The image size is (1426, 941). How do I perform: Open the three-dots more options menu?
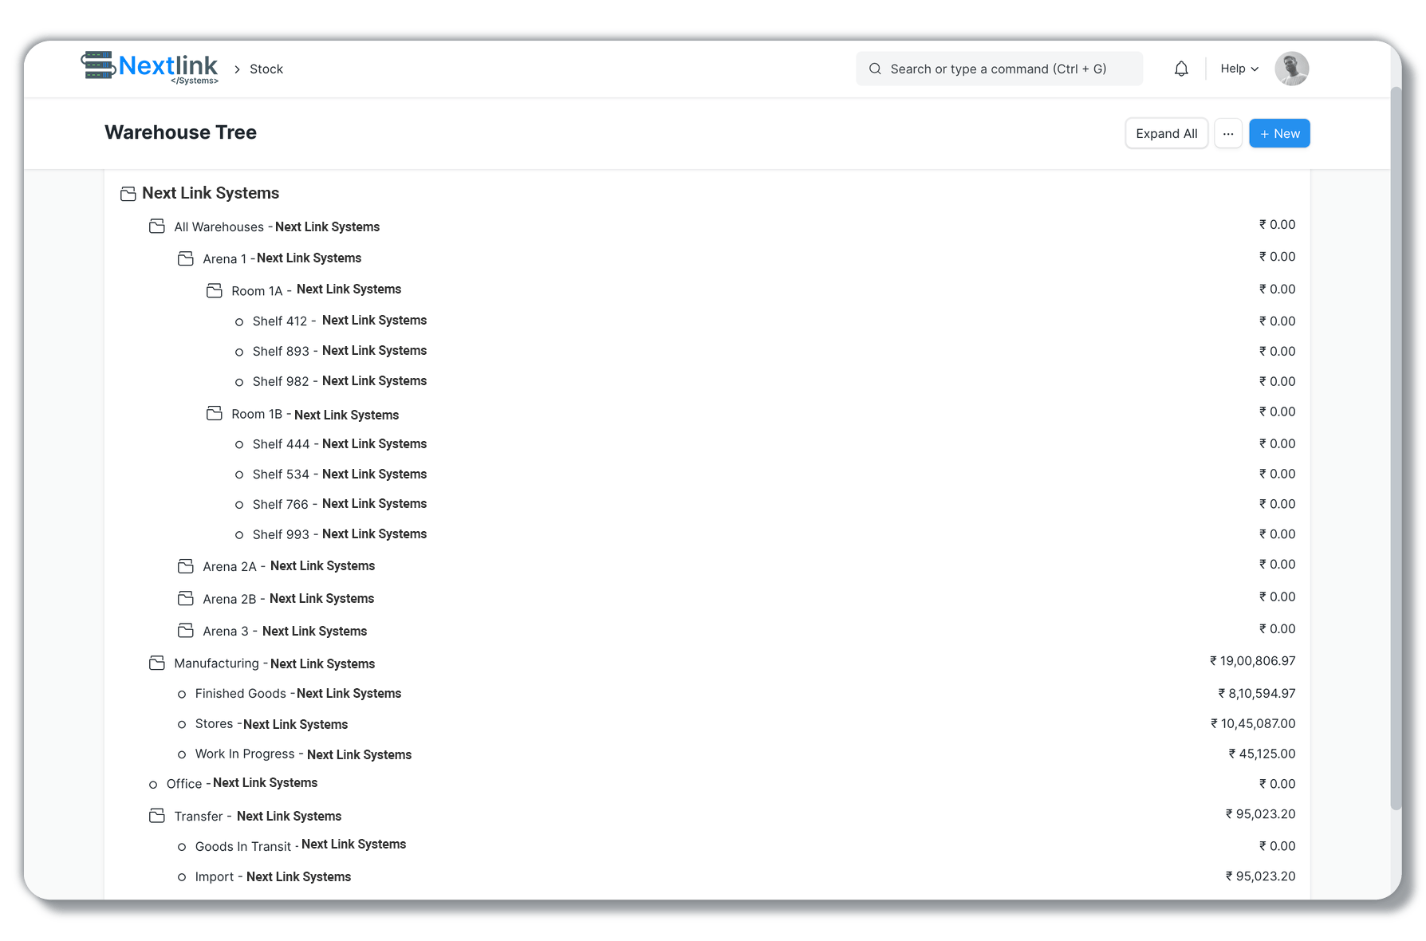click(x=1228, y=133)
